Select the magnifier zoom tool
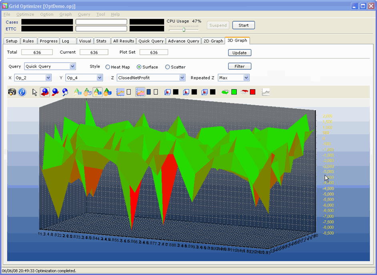The width and height of the screenshot is (377, 275). coord(65,92)
